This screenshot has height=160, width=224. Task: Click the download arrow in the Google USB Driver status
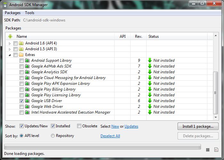click(x=150, y=101)
